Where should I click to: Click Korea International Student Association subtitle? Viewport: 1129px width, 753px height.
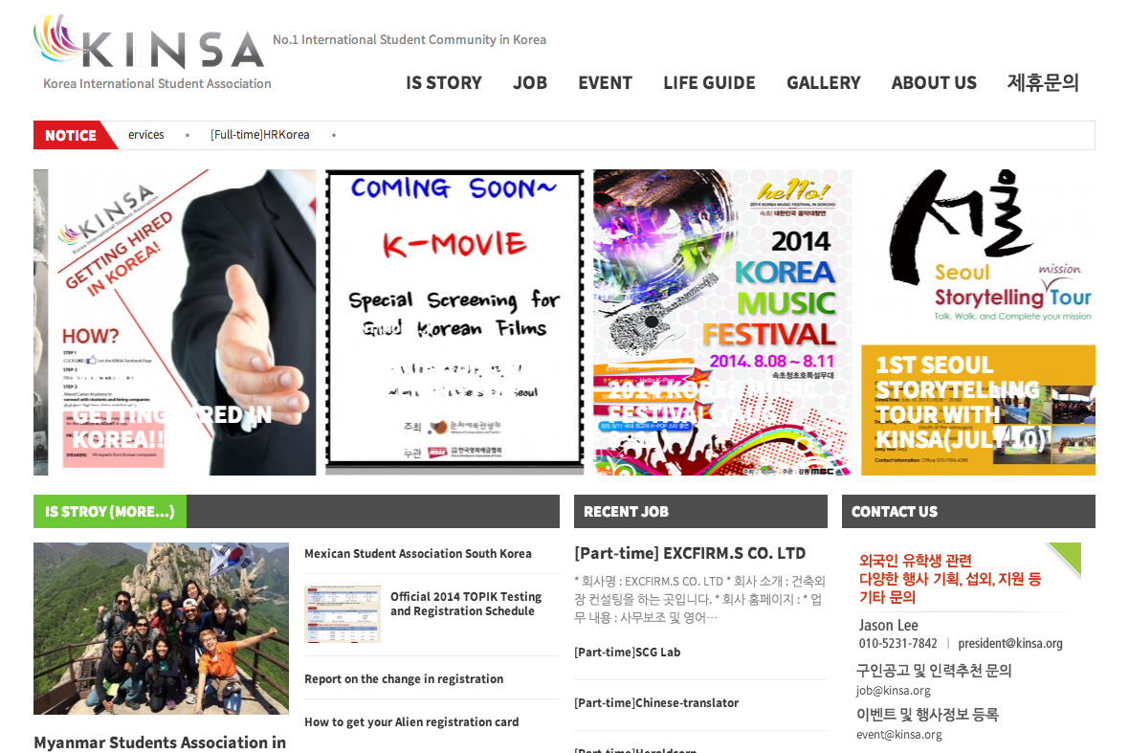point(157,83)
